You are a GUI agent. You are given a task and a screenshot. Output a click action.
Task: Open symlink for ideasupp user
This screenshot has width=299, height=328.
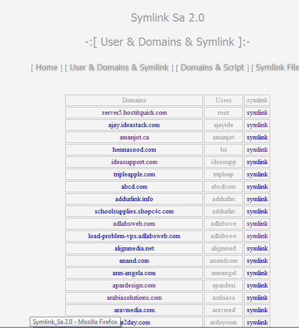click(x=257, y=162)
